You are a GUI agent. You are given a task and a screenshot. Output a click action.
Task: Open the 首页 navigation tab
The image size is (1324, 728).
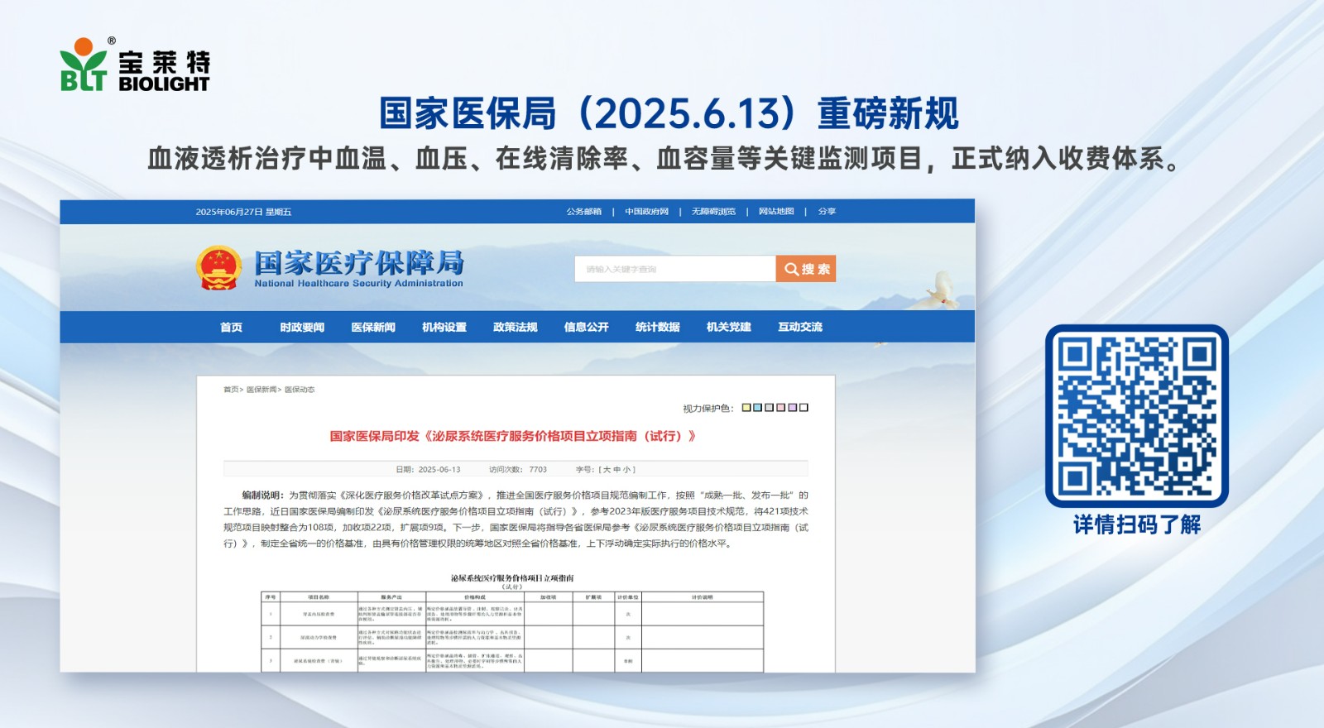[x=231, y=328]
